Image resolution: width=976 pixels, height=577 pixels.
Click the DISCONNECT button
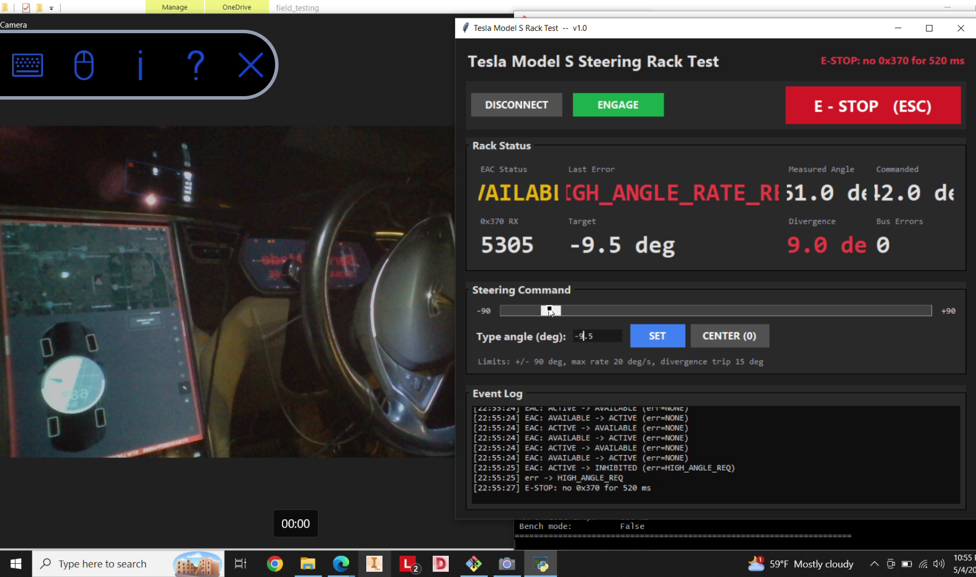coord(516,105)
